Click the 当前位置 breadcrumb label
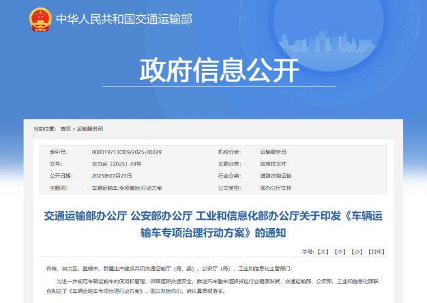The width and height of the screenshot is (427, 303). tap(44, 129)
